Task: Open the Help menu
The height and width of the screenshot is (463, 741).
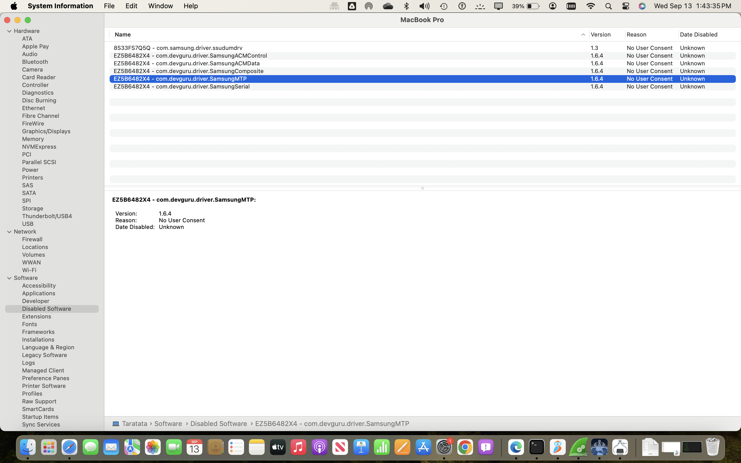Action: click(190, 6)
